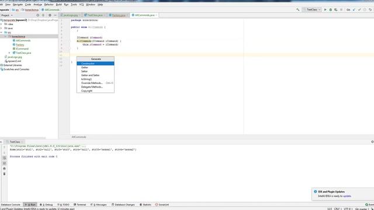
Task: Click the Git revert undo arrow icon
Action: point(370,10)
